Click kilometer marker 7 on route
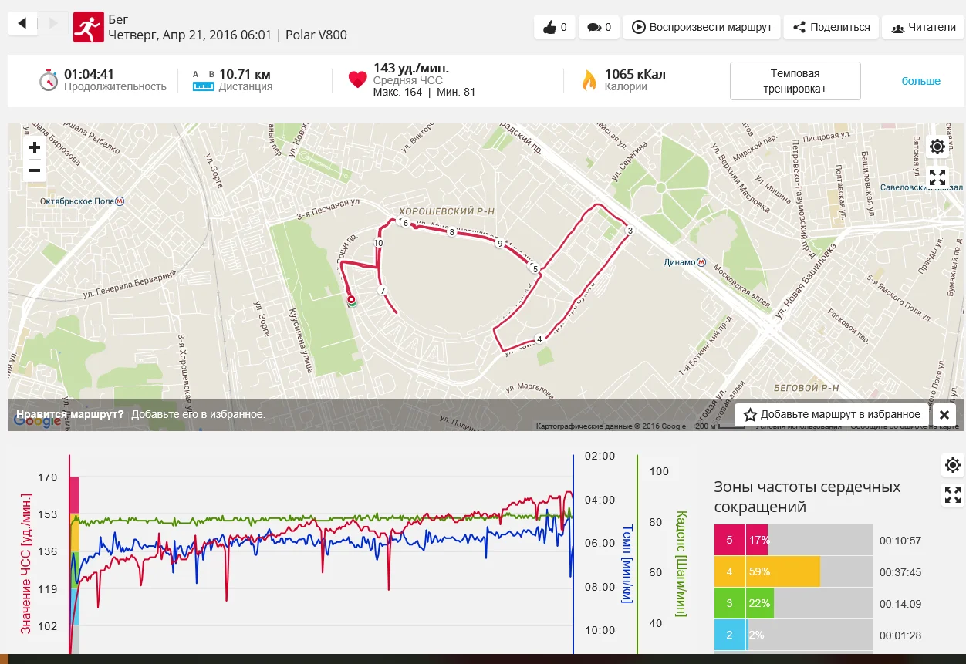 381,291
